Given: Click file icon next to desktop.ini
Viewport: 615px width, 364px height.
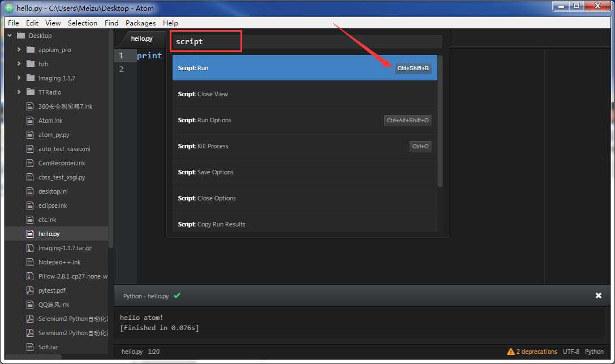Looking at the screenshot, I should [30, 191].
